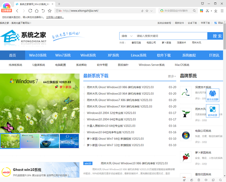Open the 系统教程 navigation tab
This screenshot has height=182, width=226.
click(x=189, y=55)
